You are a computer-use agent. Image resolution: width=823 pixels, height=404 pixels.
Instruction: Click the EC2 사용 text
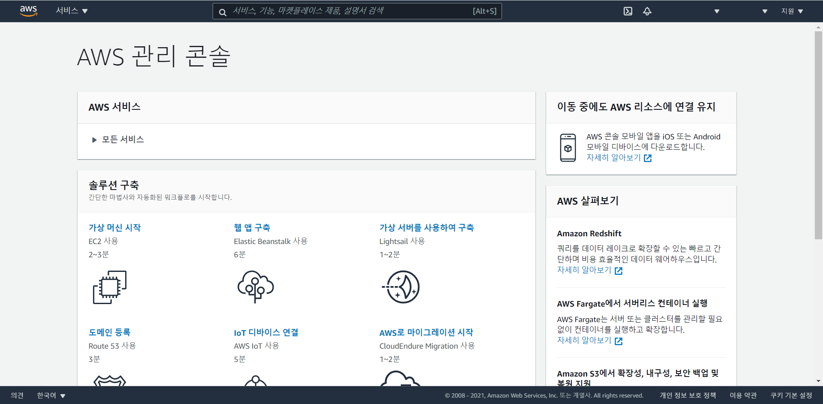(103, 241)
